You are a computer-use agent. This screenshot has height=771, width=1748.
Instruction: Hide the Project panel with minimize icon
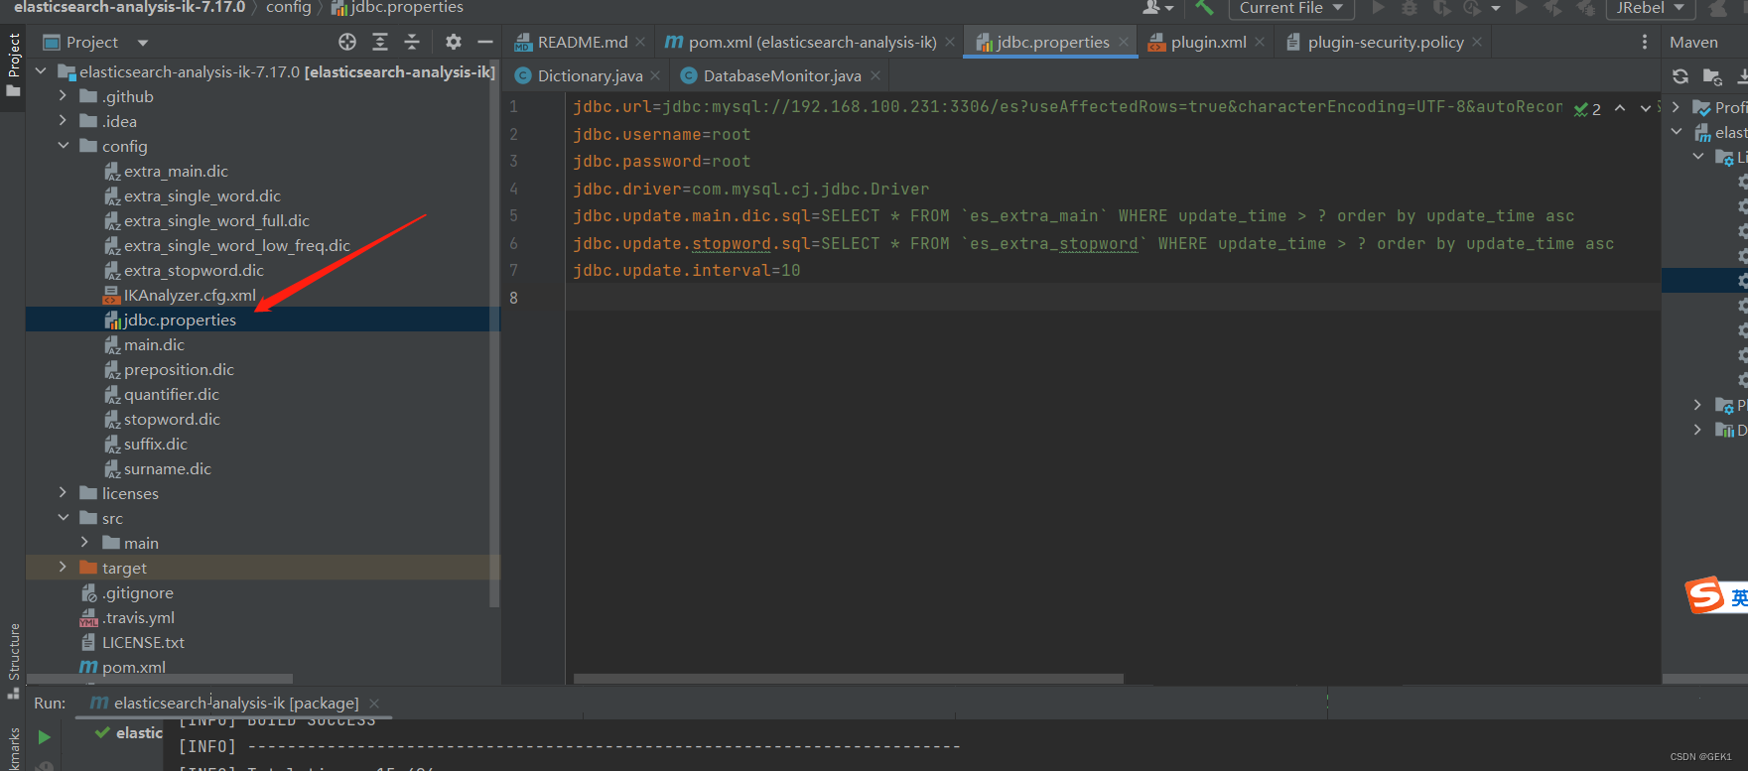click(x=485, y=42)
